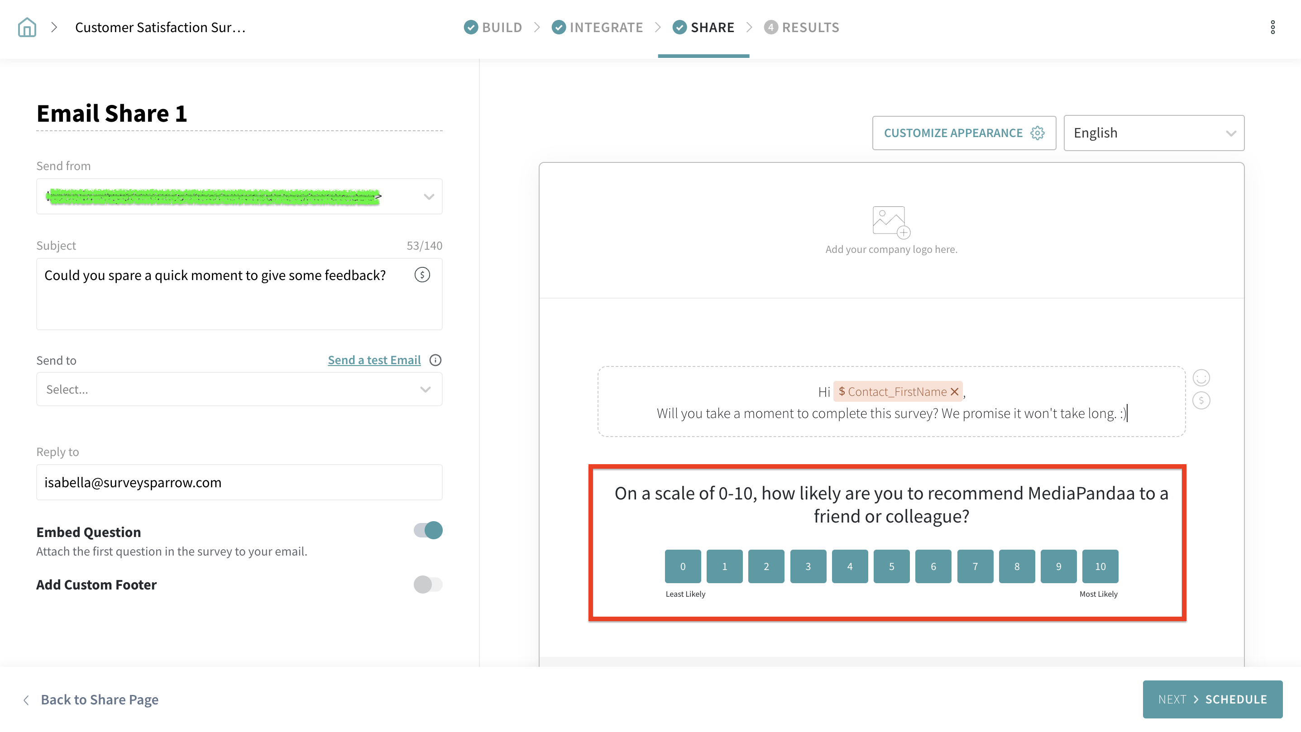Open the Send to Select dropdown
1301x732 pixels.
(x=239, y=389)
